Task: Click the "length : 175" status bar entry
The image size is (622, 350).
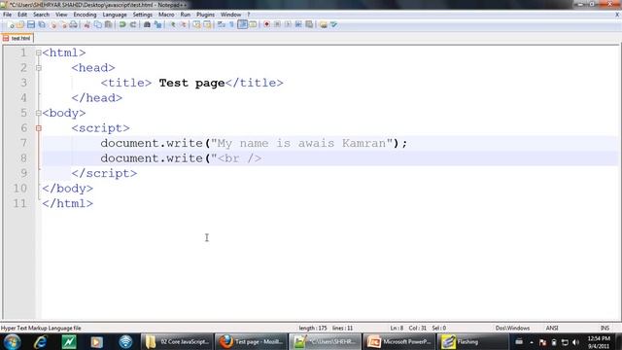Action: click(313, 329)
